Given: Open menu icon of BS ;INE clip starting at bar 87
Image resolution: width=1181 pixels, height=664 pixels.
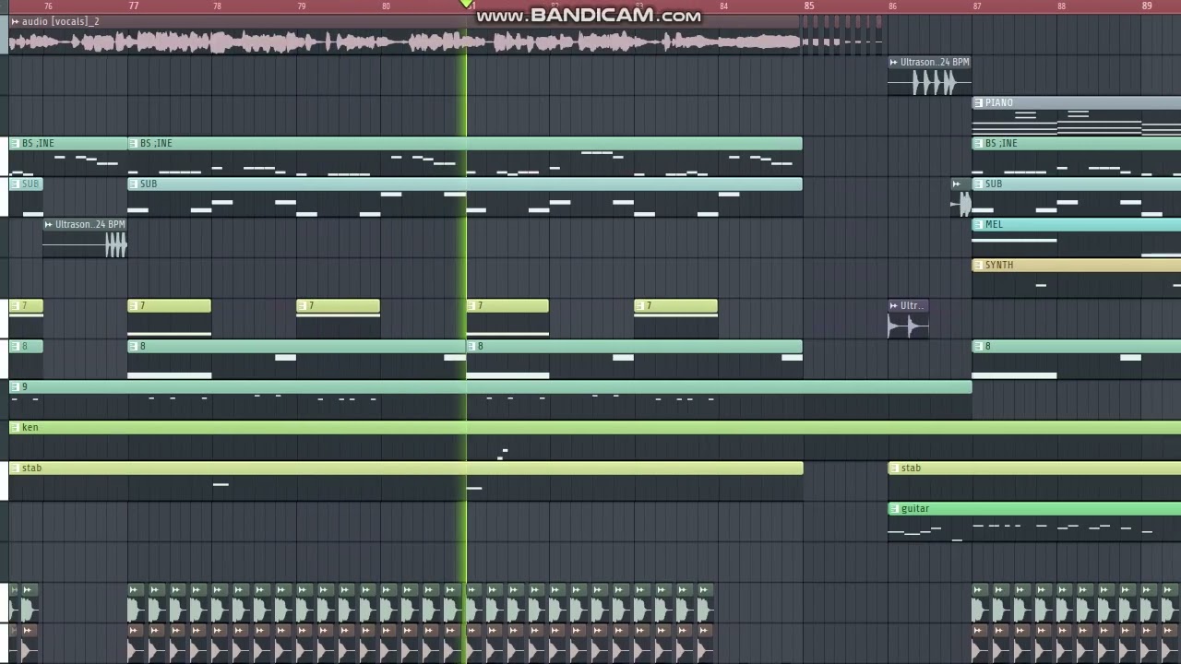Looking at the screenshot, I should (978, 143).
